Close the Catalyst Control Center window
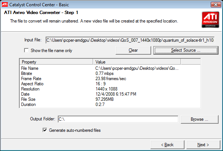 click(216, 4)
